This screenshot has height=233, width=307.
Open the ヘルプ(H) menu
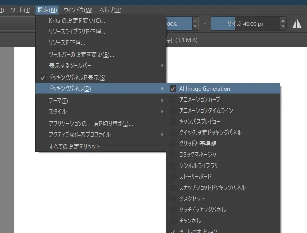111,10
